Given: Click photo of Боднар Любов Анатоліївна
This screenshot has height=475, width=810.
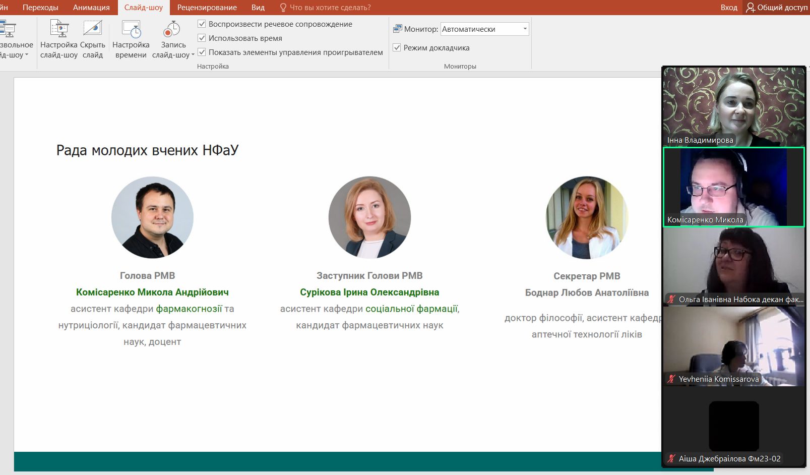Looking at the screenshot, I should [x=587, y=217].
